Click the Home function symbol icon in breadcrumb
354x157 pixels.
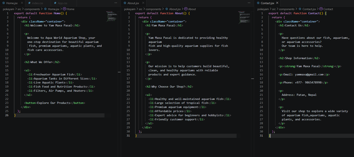coord(65,9)
